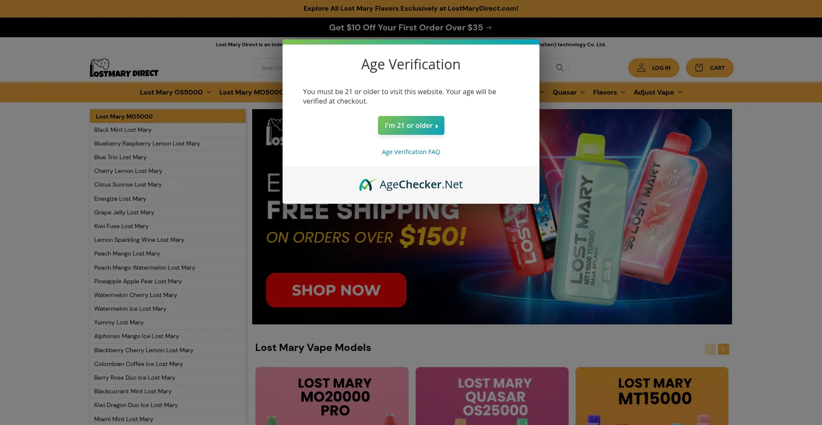Click the $10 off first order banner
Viewport: 822px width, 425px height.
pos(411,27)
